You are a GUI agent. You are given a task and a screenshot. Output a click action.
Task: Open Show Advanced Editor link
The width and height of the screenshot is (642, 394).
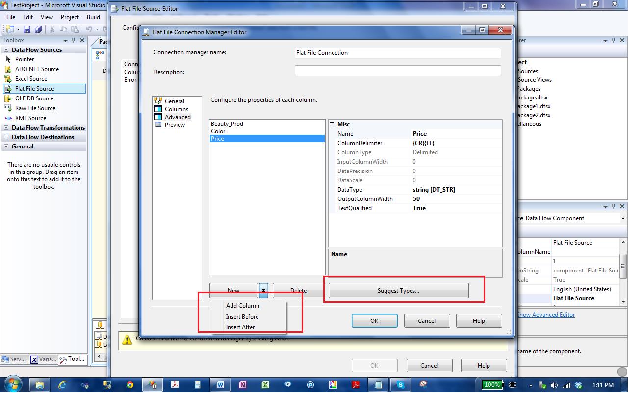[x=545, y=315]
